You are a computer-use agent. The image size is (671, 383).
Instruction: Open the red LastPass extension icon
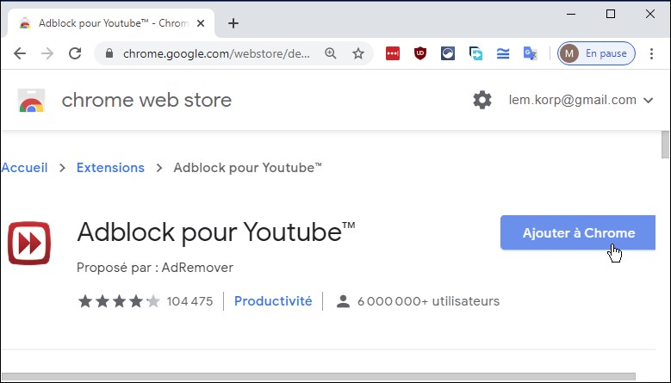[x=393, y=53]
